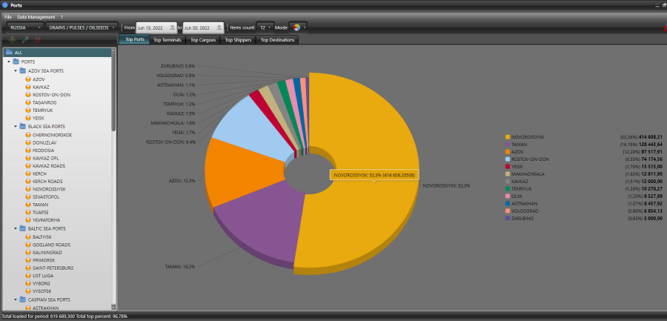Switch to the Top Destinations tab
The width and height of the screenshot is (667, 321).
(x=277, y=39)
